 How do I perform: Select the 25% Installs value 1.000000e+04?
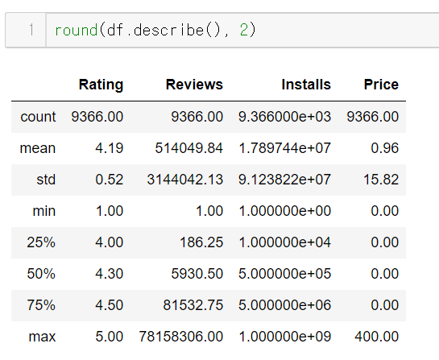pyautogui.click(x=284, y=242)
